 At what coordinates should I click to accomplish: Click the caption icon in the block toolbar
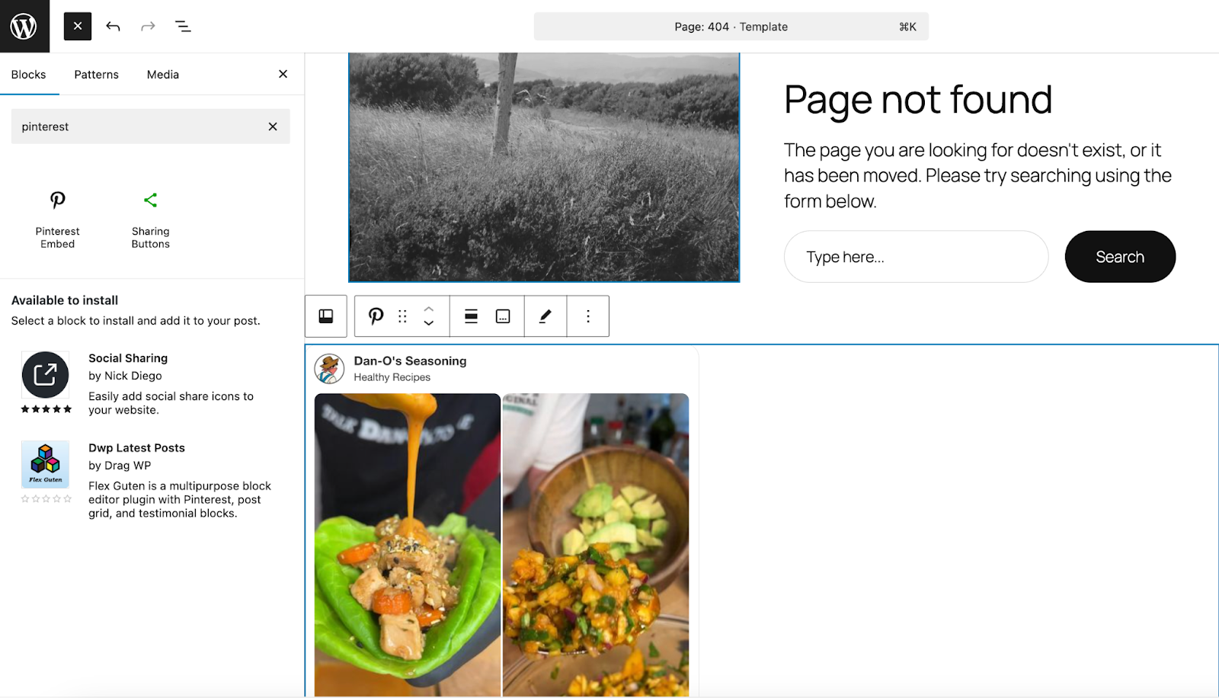pos(504,315)
